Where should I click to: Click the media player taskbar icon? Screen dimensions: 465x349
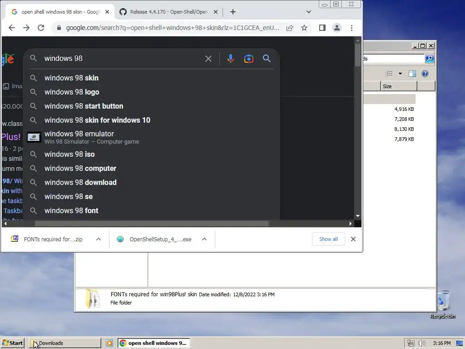coord(109,343)
